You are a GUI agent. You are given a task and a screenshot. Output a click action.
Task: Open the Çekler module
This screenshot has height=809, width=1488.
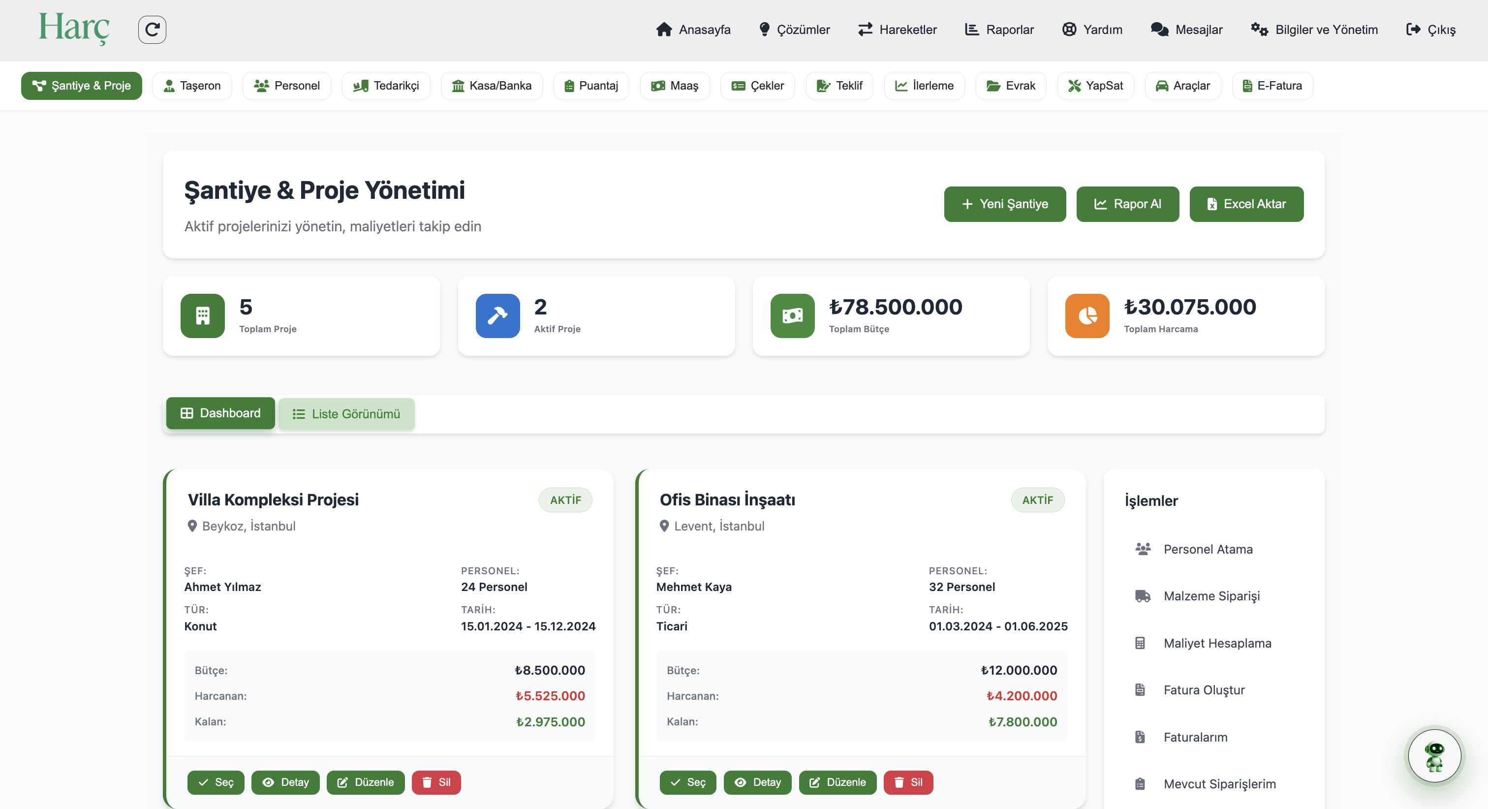[757, 86]
